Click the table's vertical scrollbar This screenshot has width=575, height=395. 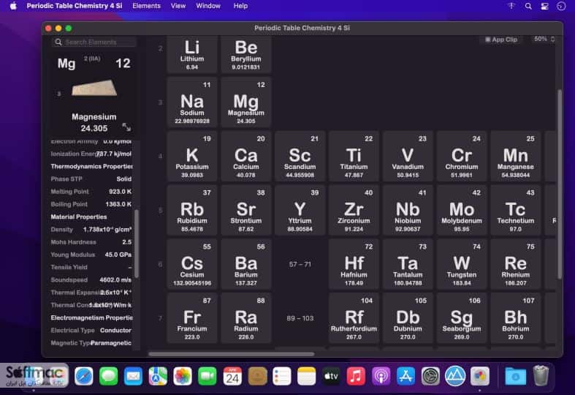coord(560,184)
